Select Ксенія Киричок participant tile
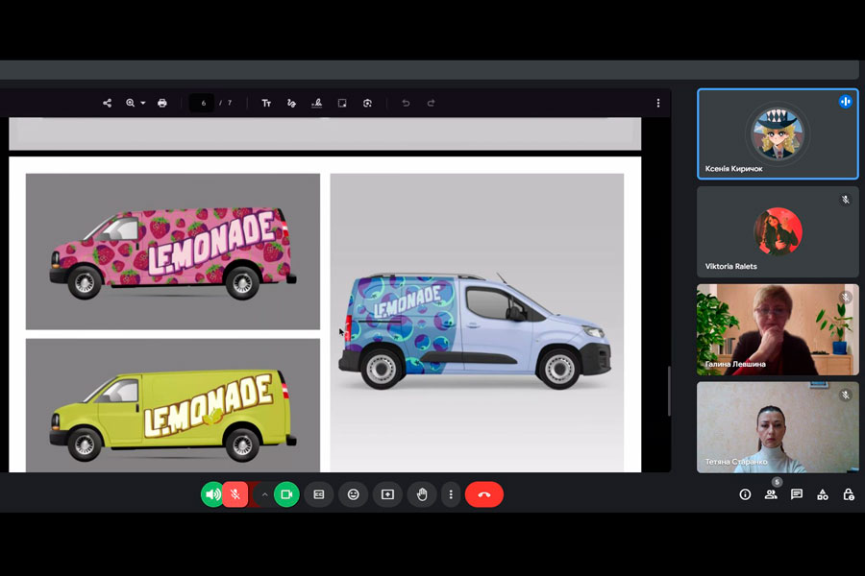 click(x=778, y=134)
